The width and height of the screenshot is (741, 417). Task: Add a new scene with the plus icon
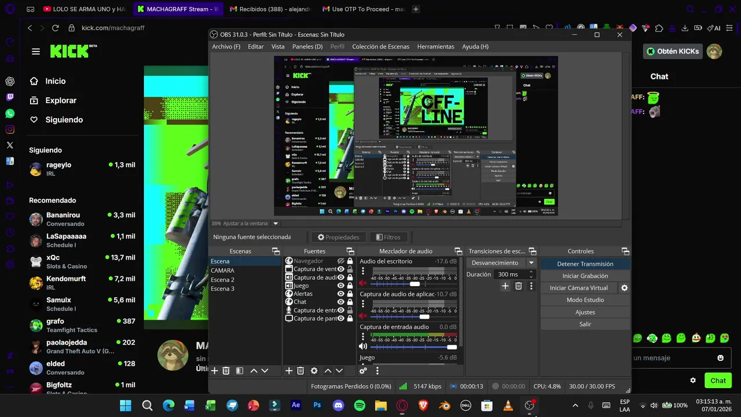(x=214, y=371)
